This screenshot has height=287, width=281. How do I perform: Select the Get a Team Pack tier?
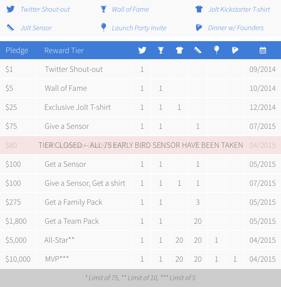pos(72,221)
